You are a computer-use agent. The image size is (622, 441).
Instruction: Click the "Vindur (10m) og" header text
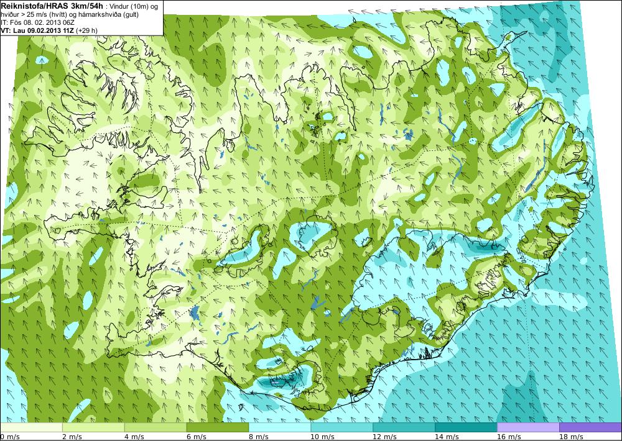coord(134,7)
